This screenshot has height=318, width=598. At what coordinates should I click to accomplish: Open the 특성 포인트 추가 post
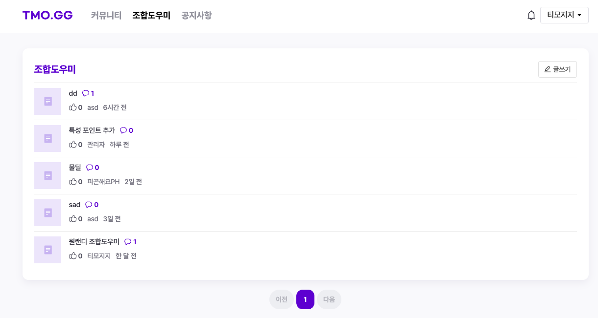pyautogui.click(x=92, y=130)
